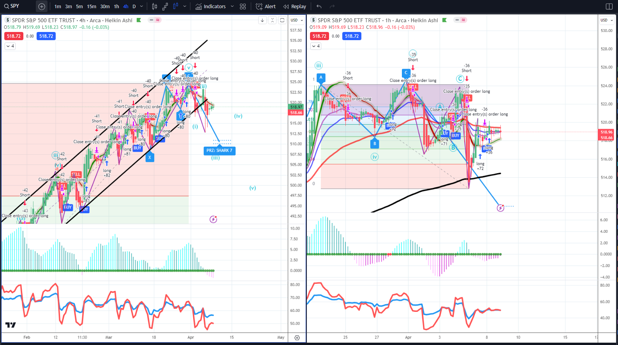Expand the right chart's indicator legend (4)
The width and height of the screenshot is (618, 345).
tap(316, 46)
